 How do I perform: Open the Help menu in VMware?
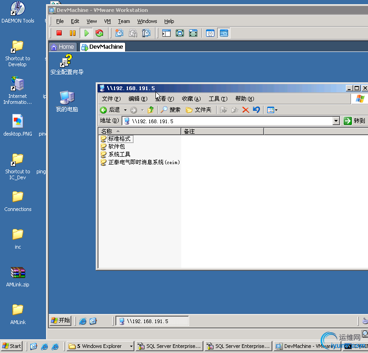pos(169,21)
